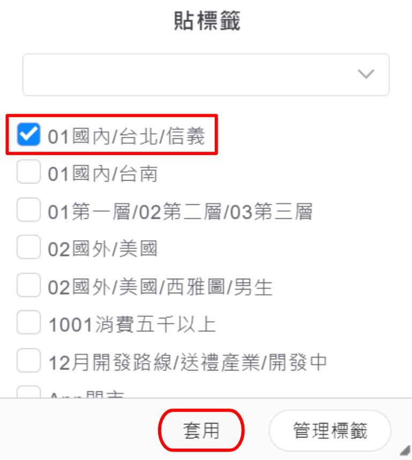Open 管理標籤 to manage tags
412x460 pixels.
coord(330,431)
